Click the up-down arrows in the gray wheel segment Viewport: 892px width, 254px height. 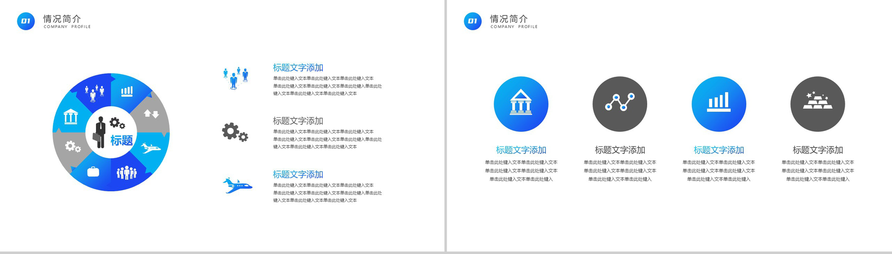(151, 114)
